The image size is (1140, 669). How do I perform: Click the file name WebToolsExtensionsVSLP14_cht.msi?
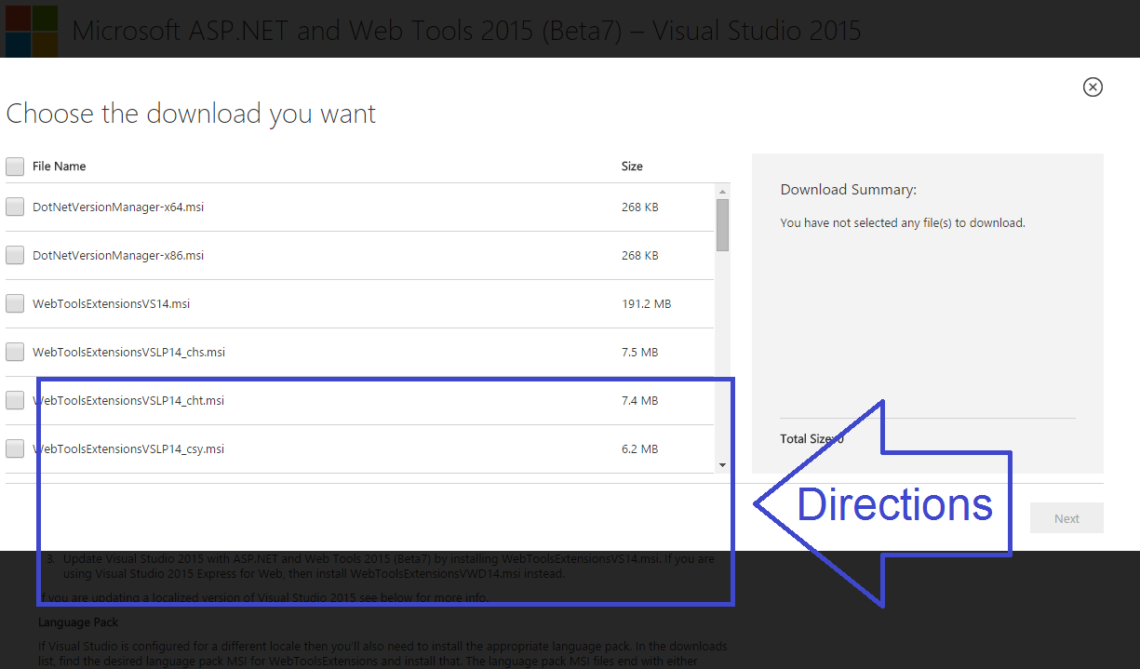[x=128, y=400]
